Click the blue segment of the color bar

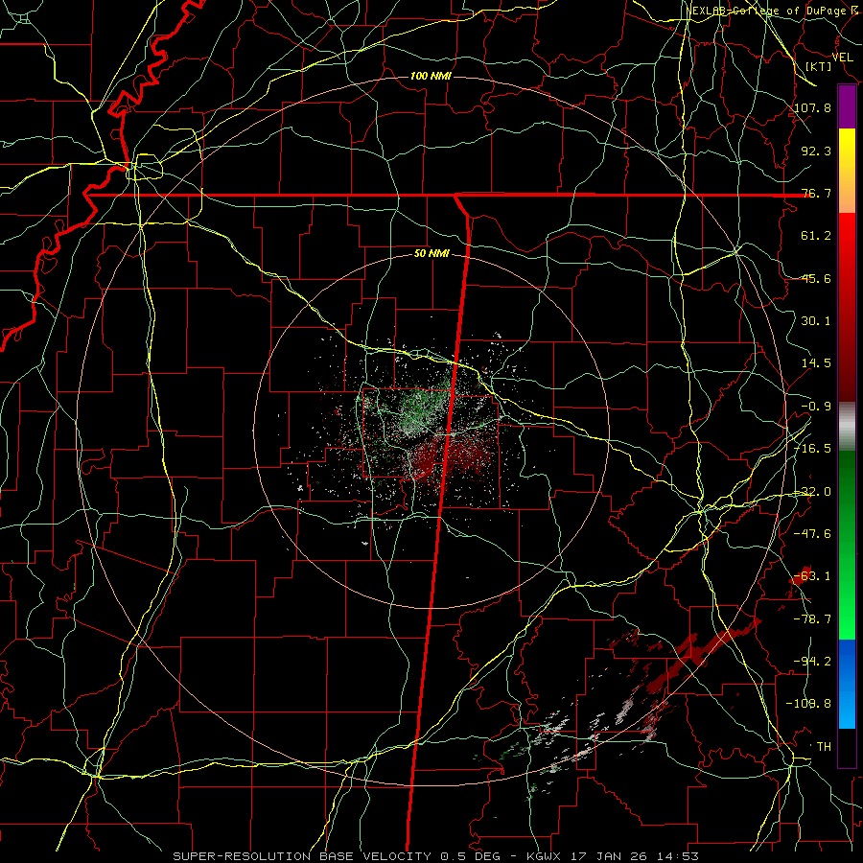tap(847, 684)
